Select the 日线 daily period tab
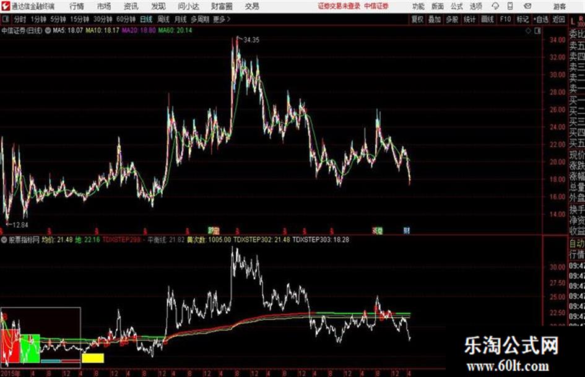The width and height of the screenshot is (585, 377). [x=146, y=19]
